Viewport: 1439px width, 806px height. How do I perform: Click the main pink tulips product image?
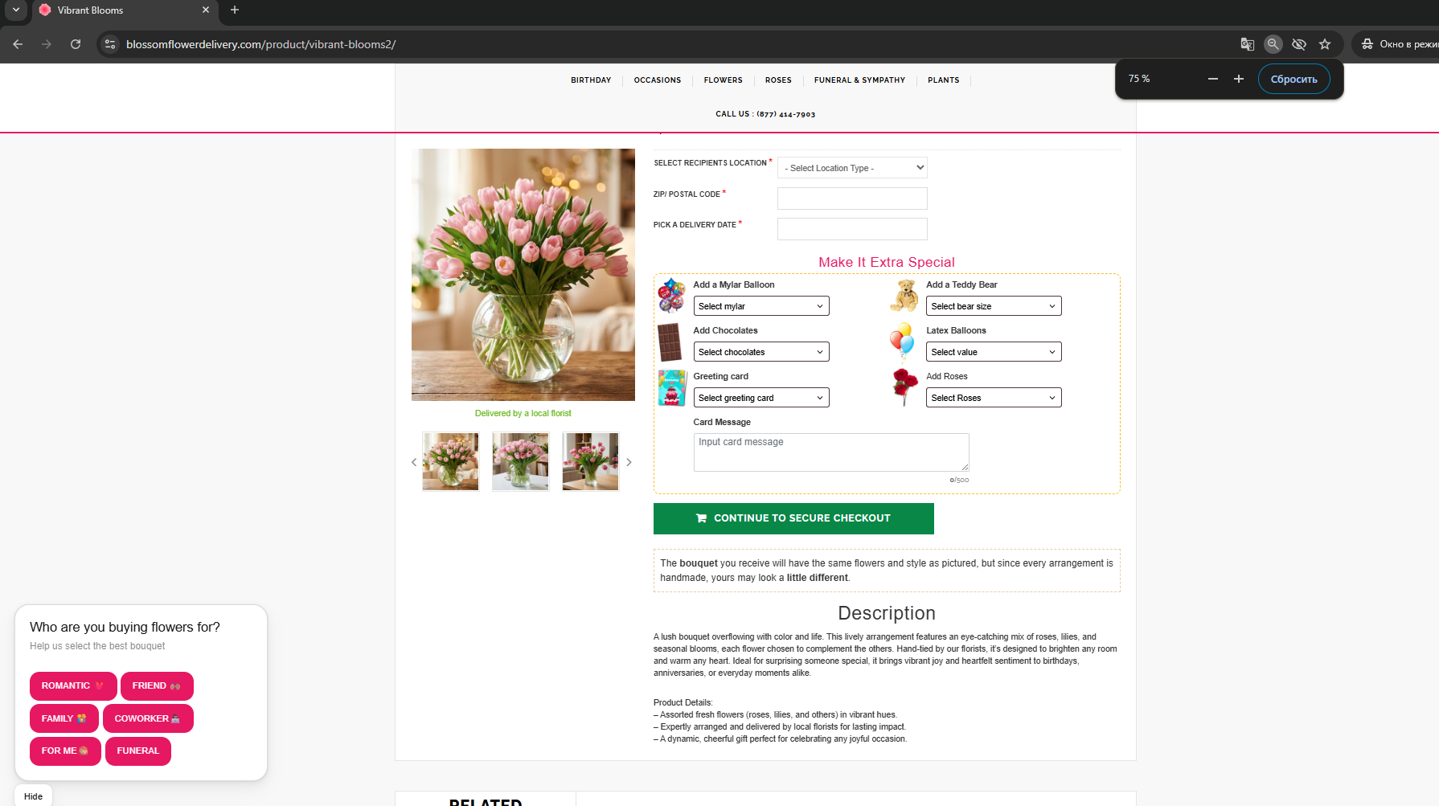click(523, 275)
